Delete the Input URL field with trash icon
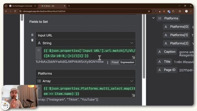197x111 pixels. pyautogui.click(x=32, y=40)
